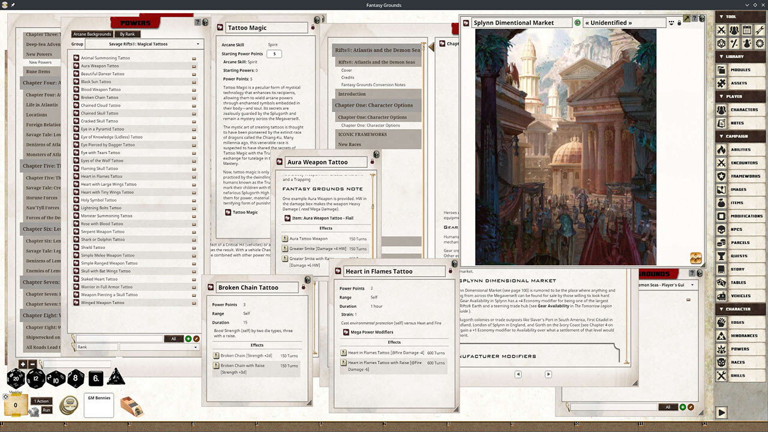
Task: Select the Arcane Backgrounds tab
Action: [91, 34]
